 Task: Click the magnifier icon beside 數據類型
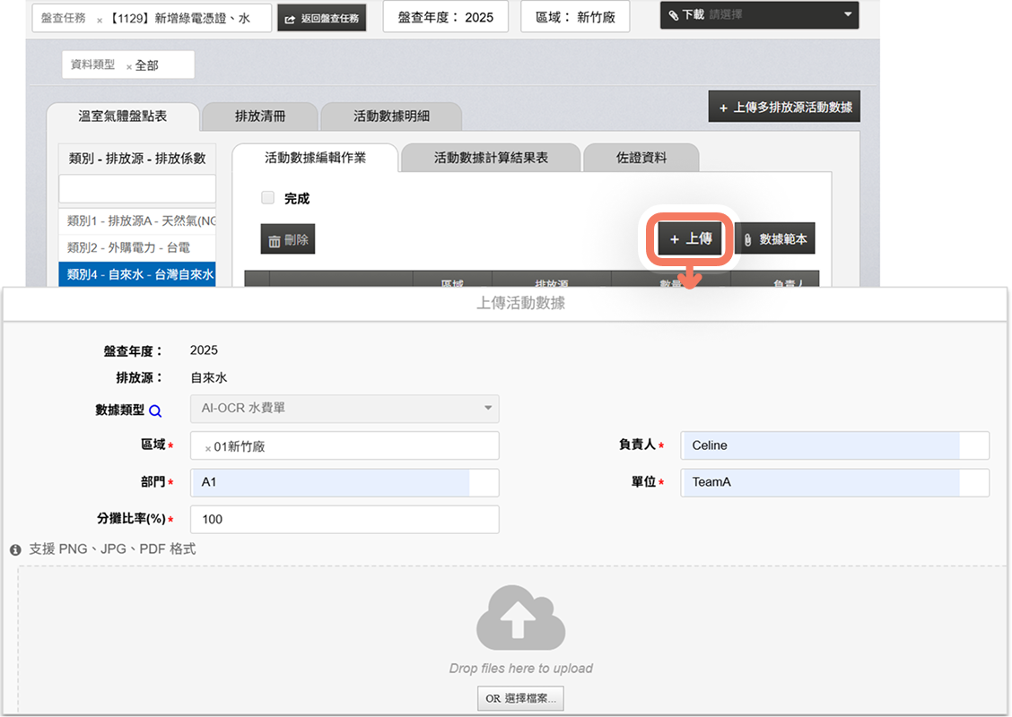[155, 410]
